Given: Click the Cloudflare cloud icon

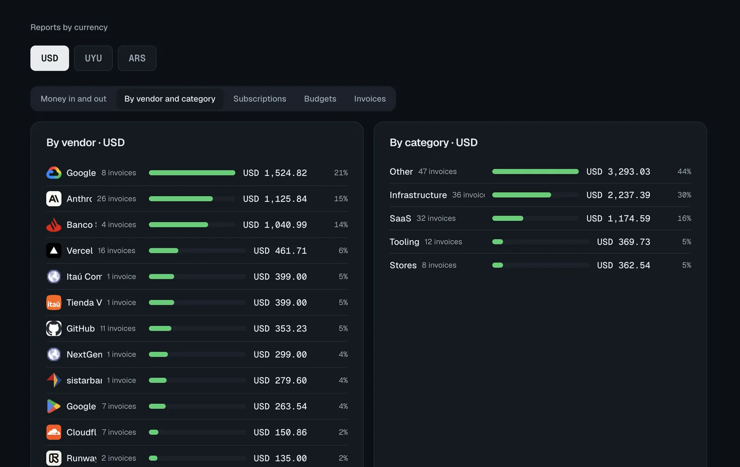Looking at the screenshot, I should point(54,432).
